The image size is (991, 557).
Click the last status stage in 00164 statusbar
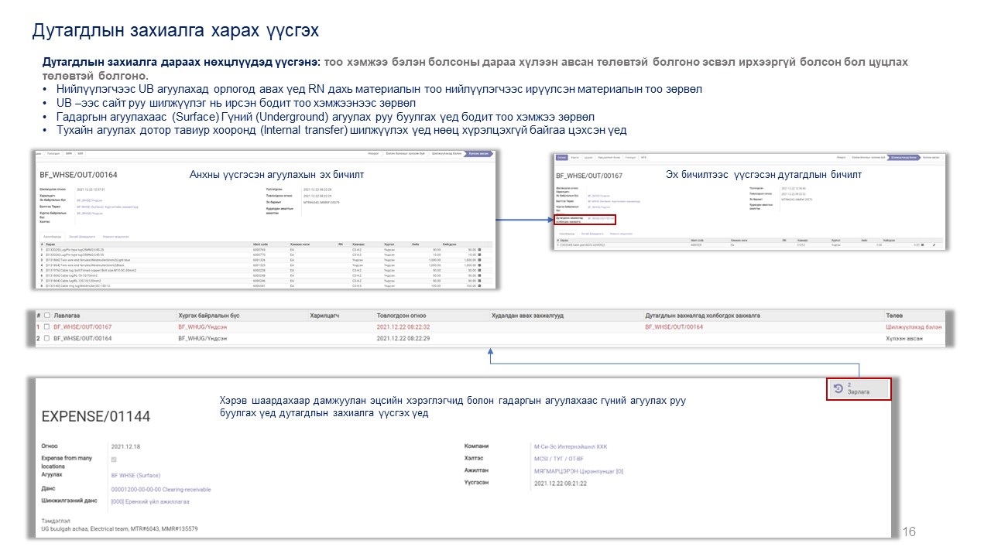479,153
